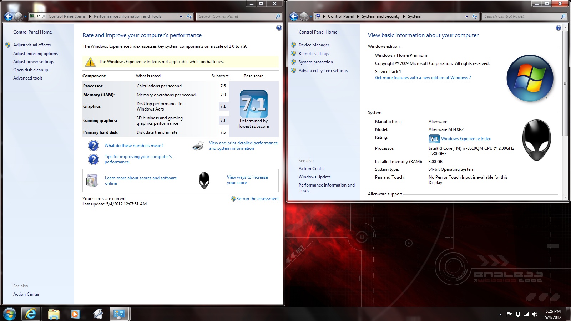Viewport: 571px width, 321px height.
Task: Click help icon in Performance Information window
Action: coord(279,28)
